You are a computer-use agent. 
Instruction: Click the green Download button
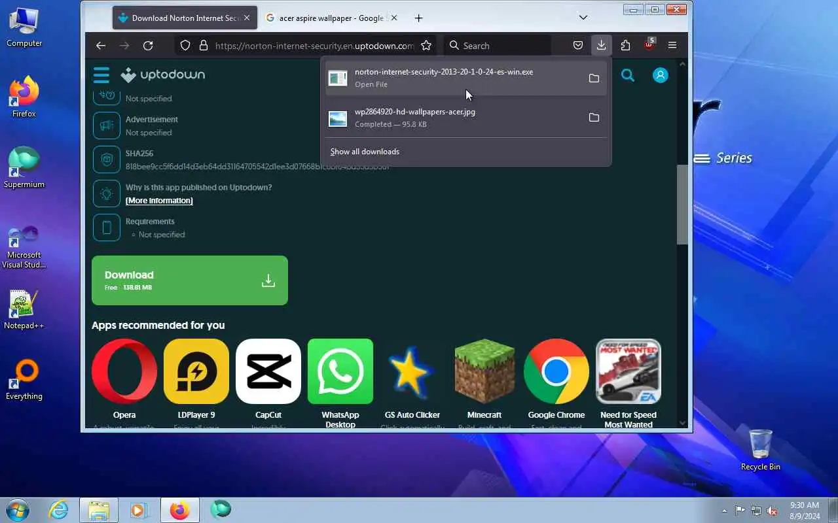[190, 280]
